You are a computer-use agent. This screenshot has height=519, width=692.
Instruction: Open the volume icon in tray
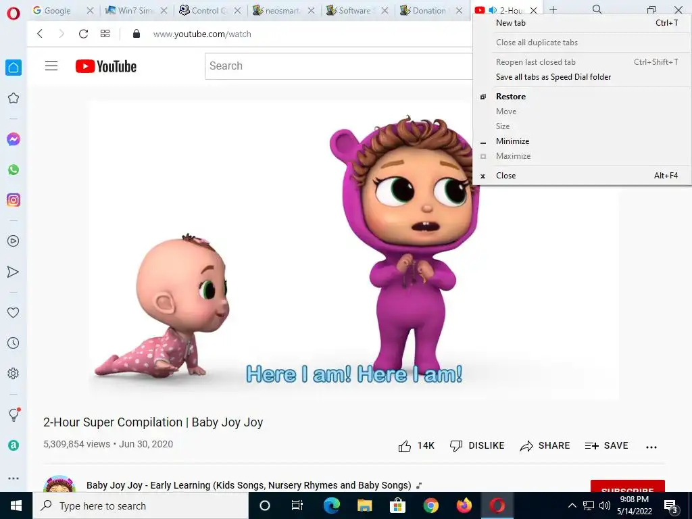[605, 505]
